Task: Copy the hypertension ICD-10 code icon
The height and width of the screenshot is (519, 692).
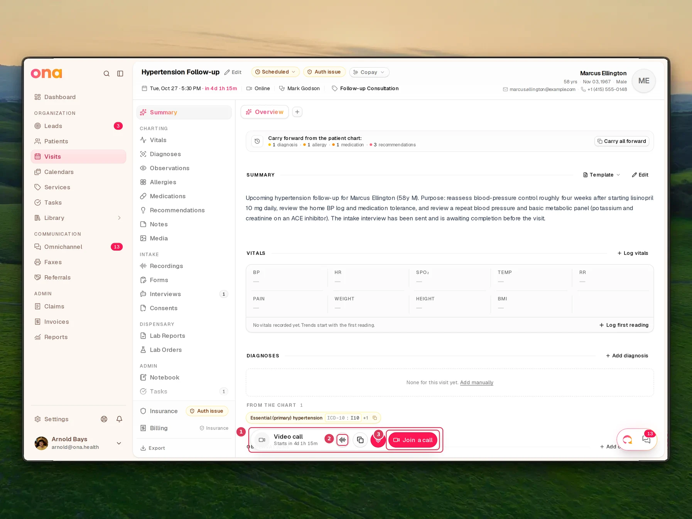Action: coord(375,418)
